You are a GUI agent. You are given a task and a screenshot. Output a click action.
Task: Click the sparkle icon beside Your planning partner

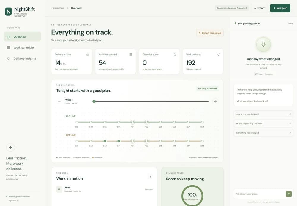(x=235, y=23)
